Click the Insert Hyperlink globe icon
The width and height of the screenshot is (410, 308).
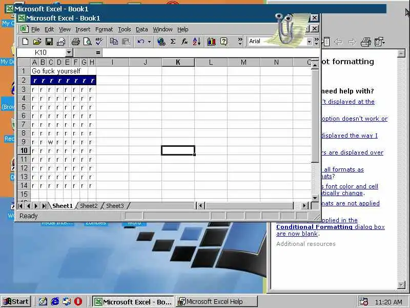161,42
